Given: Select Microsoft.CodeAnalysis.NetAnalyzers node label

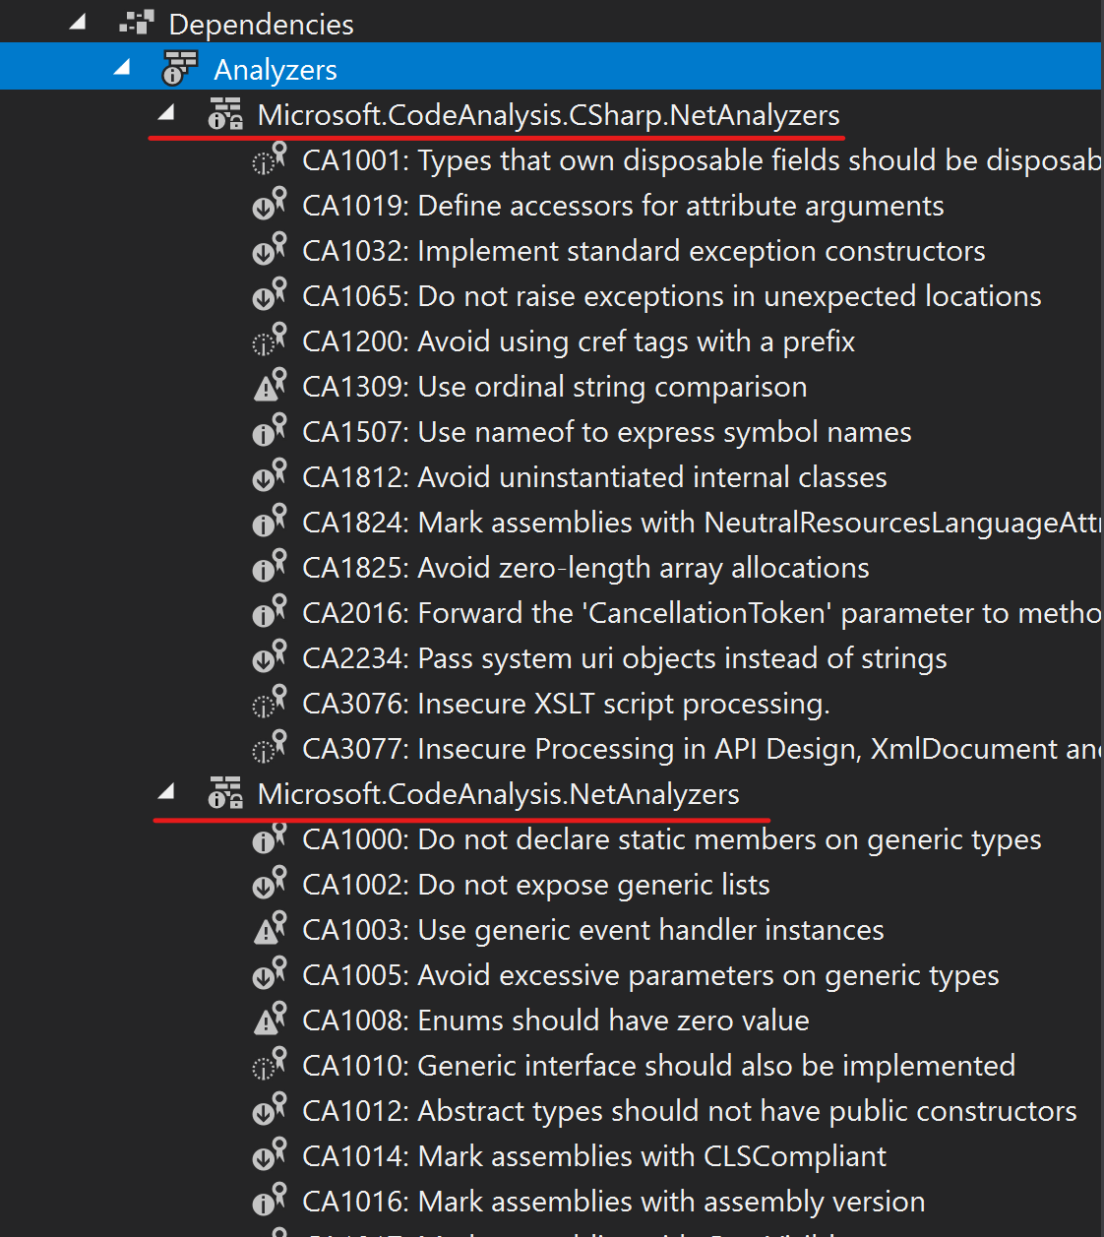Looking at the screenshot, I should [498, 794].
